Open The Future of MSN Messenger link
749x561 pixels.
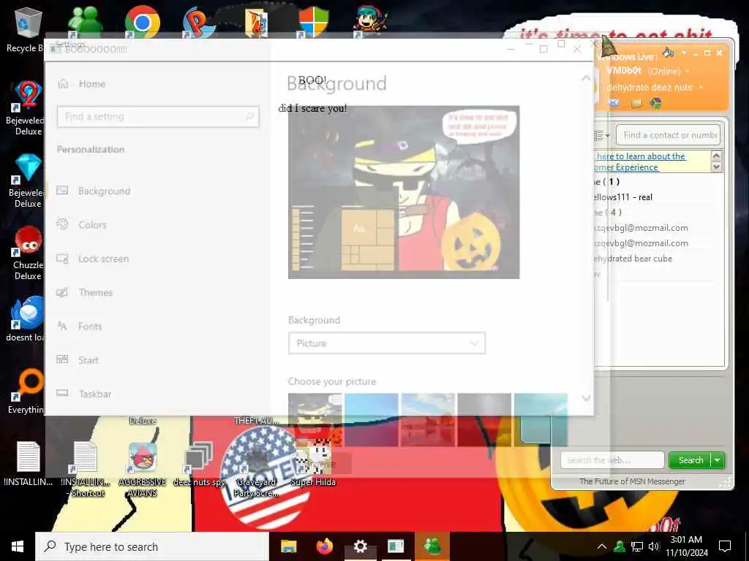coord(632,481)
